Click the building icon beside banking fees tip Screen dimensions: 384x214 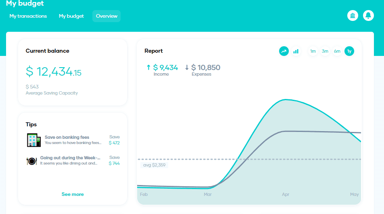click(34, 140)
